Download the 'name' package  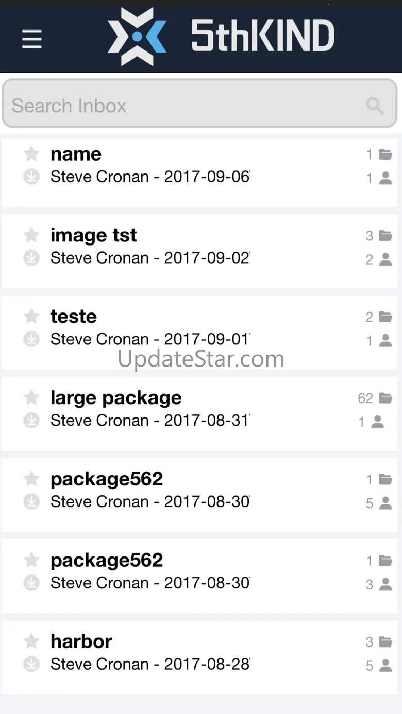pyautogui.click(x=31, y=177)
